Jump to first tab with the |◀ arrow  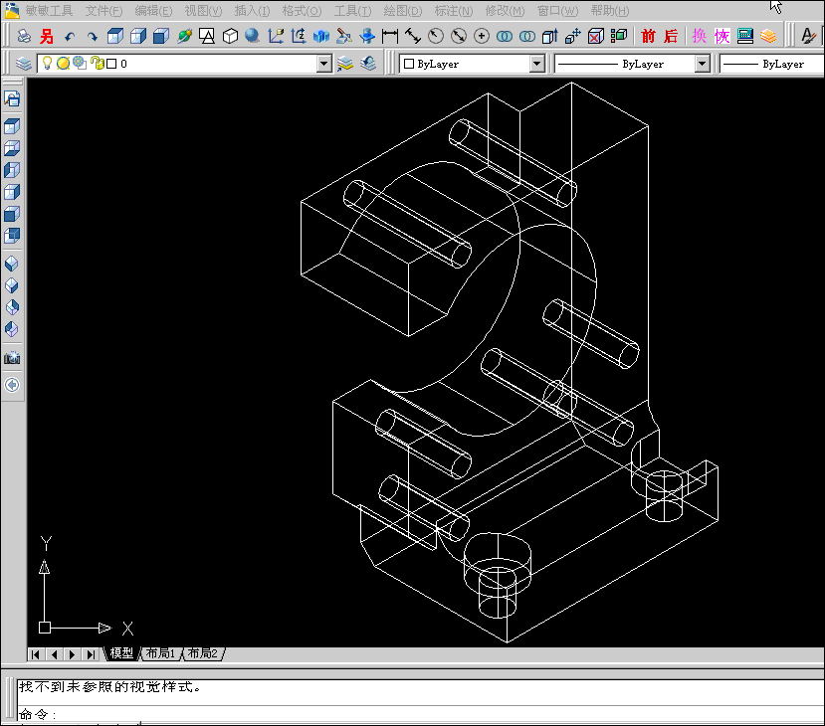35,654
